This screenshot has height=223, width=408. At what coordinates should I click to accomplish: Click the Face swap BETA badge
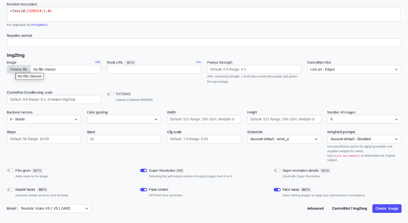(306, 190)
